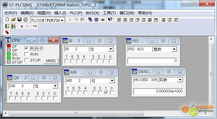Close the IB 2 subwindow
This screenshot has height=119, width=217.
(110, 41)
